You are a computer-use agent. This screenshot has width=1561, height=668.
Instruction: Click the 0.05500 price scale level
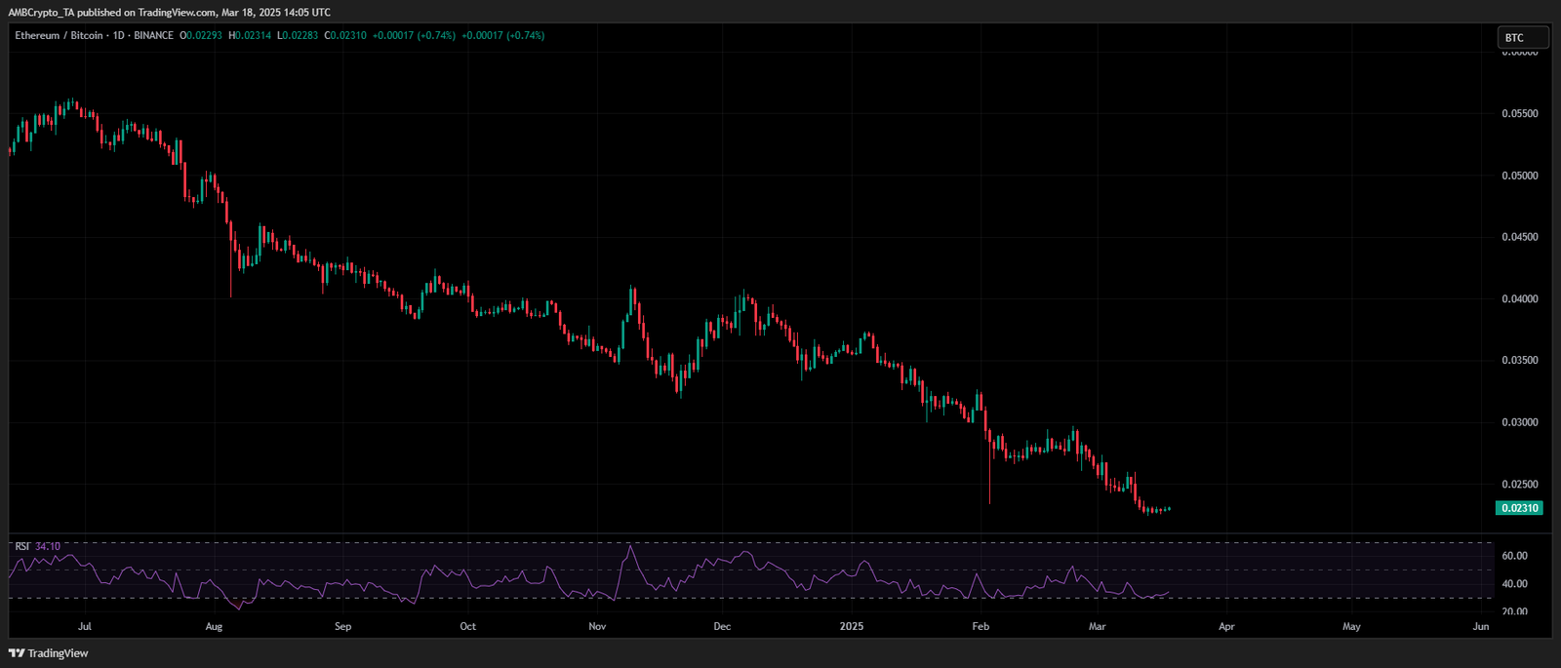[x=1519, y=114]
